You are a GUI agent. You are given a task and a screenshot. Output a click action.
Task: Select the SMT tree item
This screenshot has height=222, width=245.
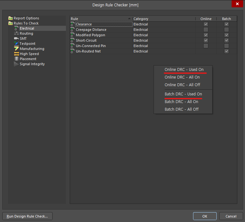click(x=23, y=38)
